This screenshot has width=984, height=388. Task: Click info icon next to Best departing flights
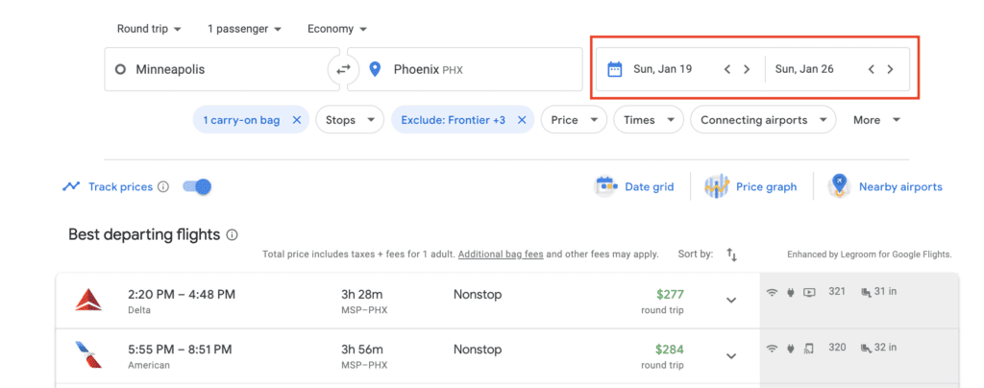[233, 234]
